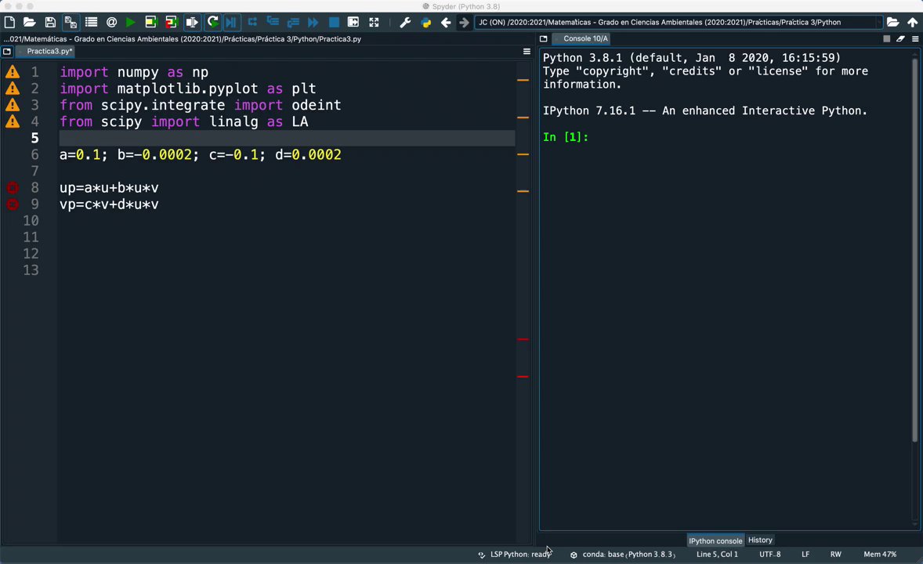Switch to History bottom tab
Screen dimensions: 923x564
pos(760,540)
